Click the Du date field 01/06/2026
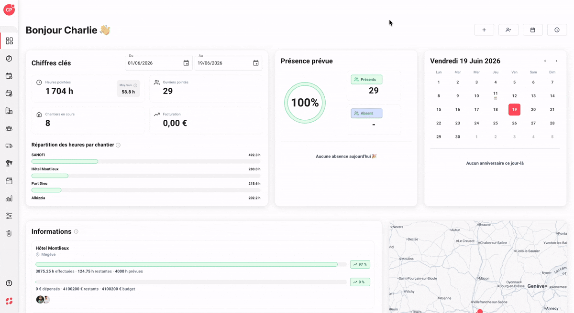 [159, 63]
